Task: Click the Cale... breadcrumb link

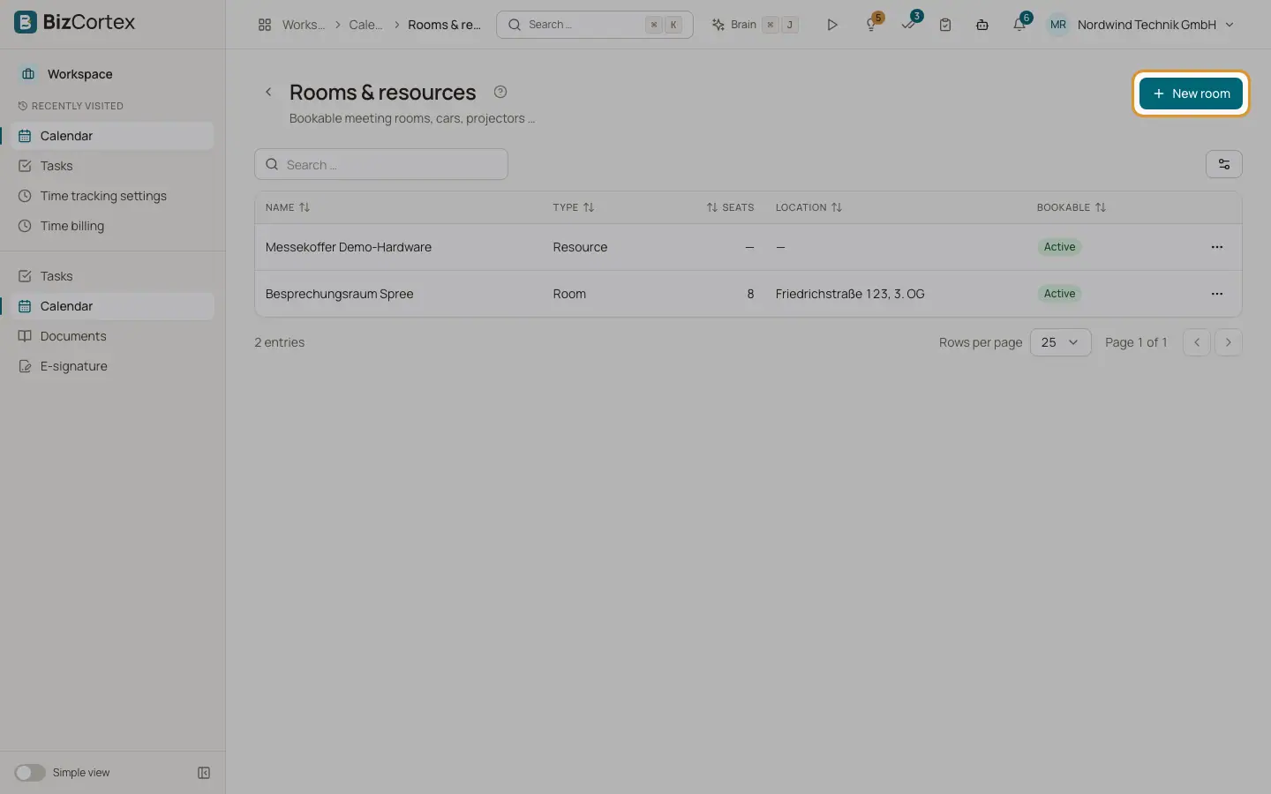Action: [x=365, y=25]
